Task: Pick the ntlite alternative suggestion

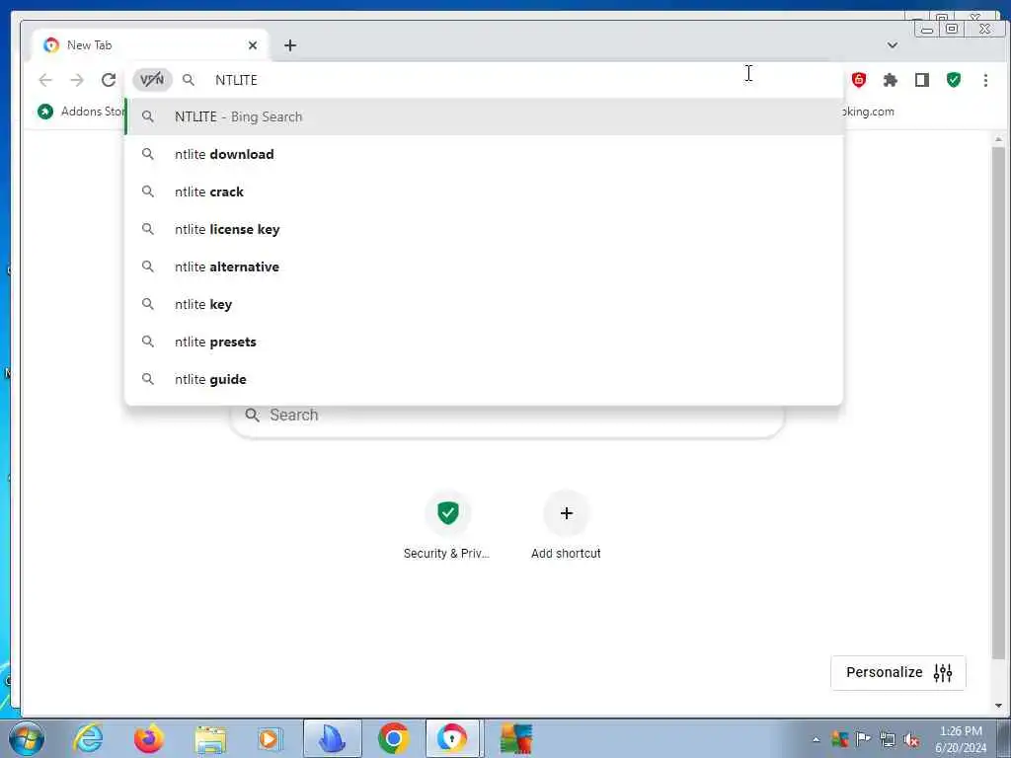Action: coord(484,266)
